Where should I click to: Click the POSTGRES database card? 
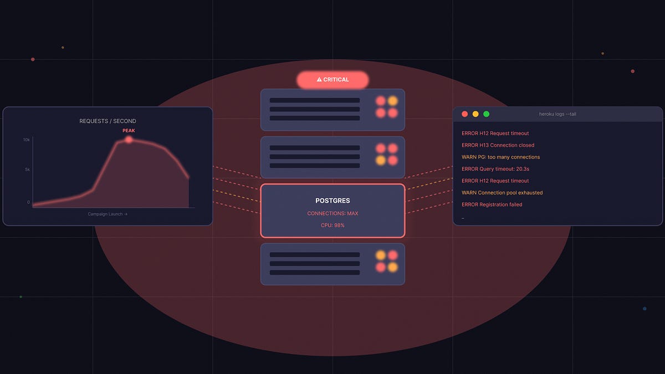[x=332, y=211]
